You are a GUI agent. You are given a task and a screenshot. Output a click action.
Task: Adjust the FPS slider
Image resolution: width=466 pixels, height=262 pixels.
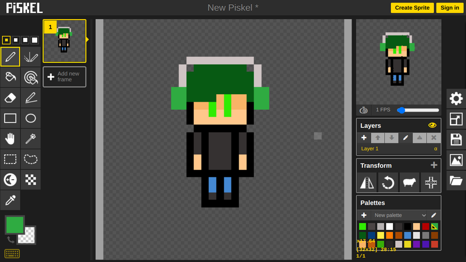(418, 110)
